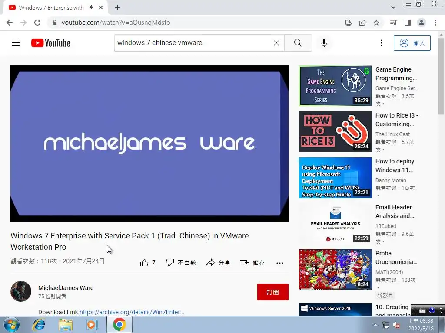Viewport: 445px width, 333px height.
Task: Subscribe with the red button
Action: pyautogui.click(x=273, y=292)
